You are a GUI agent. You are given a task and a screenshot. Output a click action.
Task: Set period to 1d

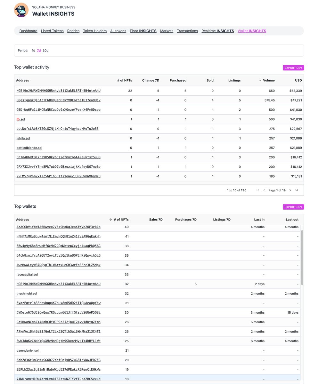pyautogui.click(x=33, y=51)
